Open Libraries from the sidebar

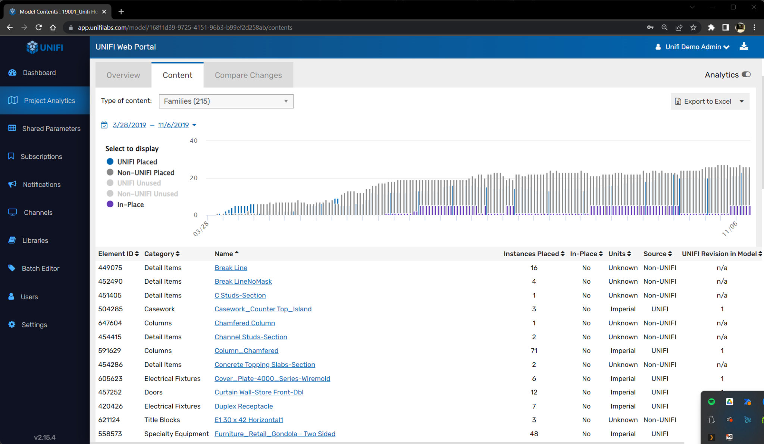point(35,240)
